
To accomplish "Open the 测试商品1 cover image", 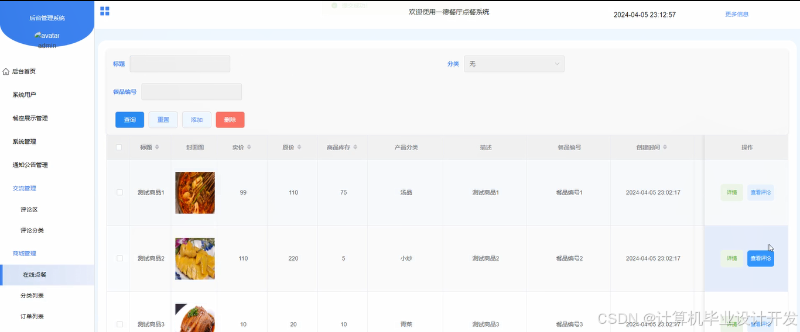I will tap(195, 192).
